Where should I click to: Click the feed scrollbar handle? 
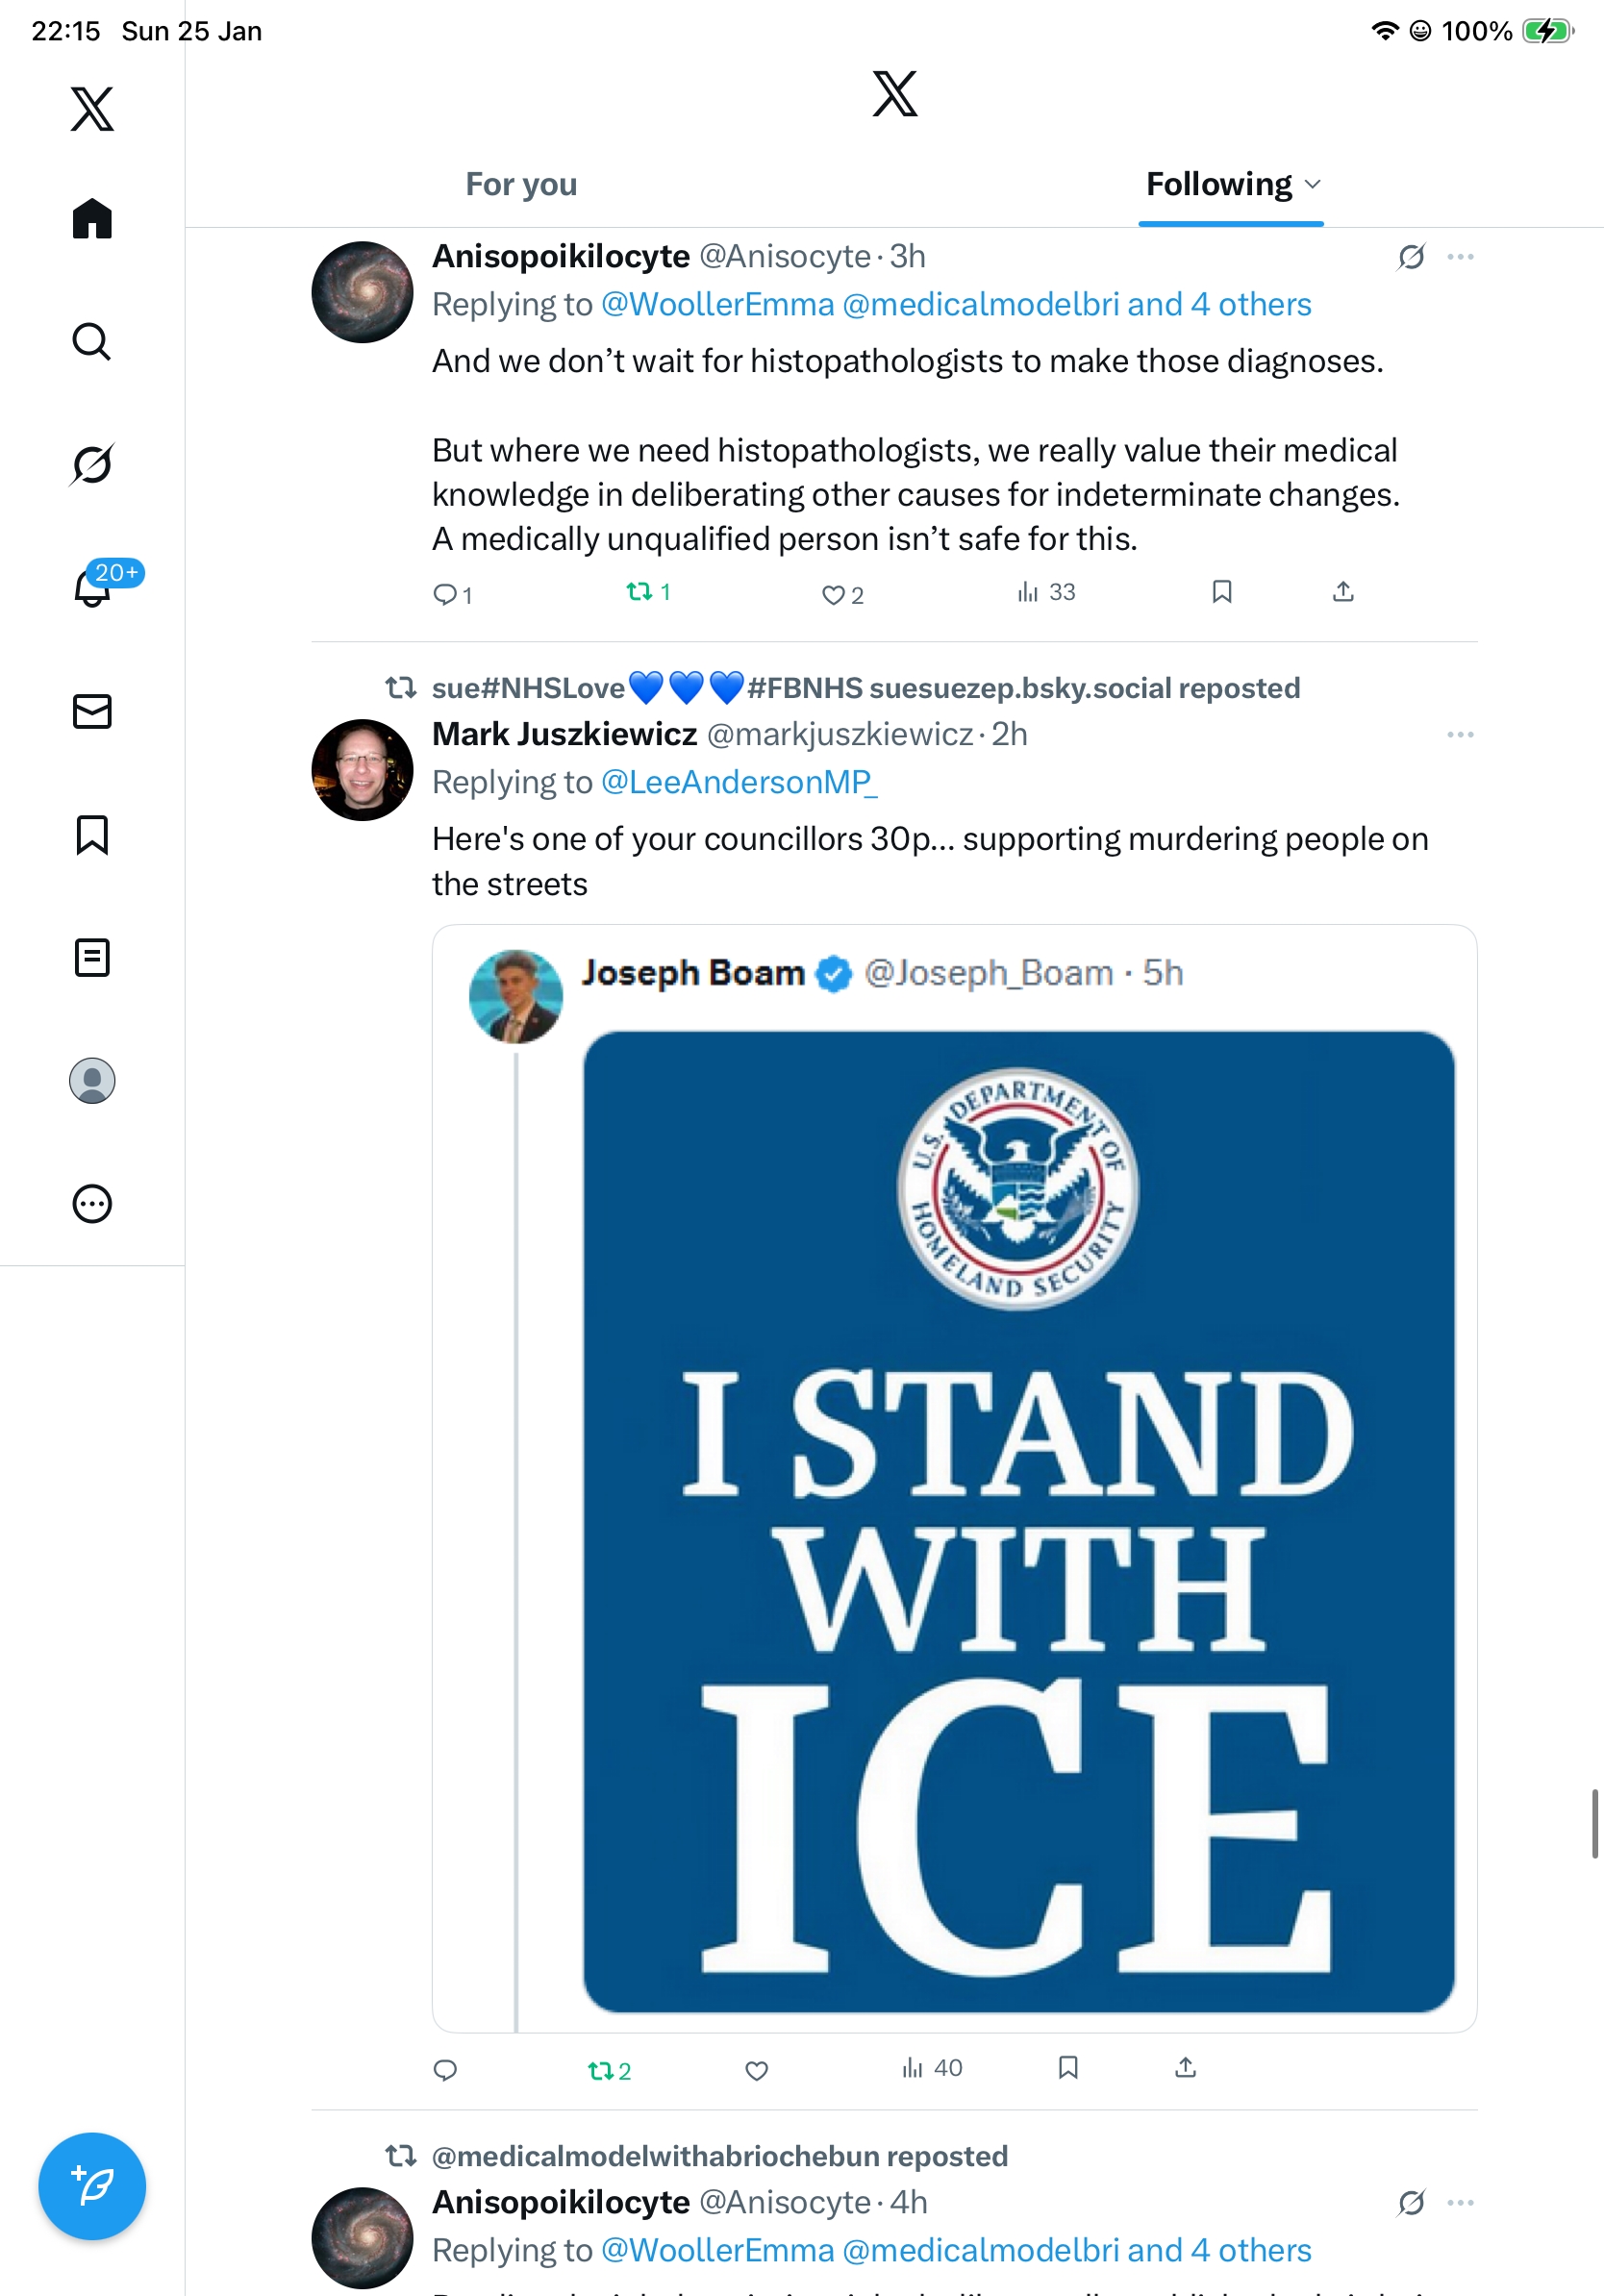[1595, 1823]
